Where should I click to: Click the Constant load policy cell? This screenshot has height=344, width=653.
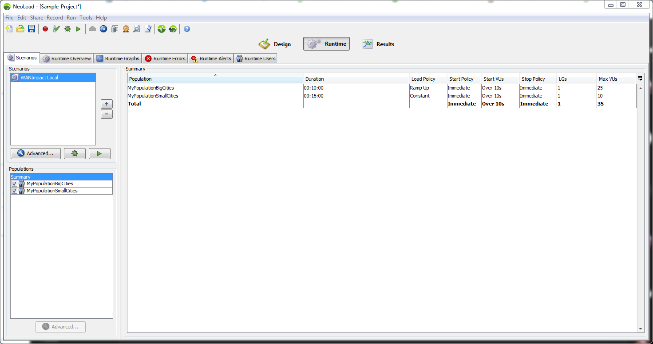point(428,96)
